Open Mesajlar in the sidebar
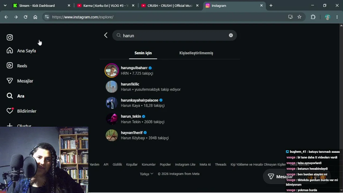This screenshot has height=193, width=343. (x=20, y=81)
